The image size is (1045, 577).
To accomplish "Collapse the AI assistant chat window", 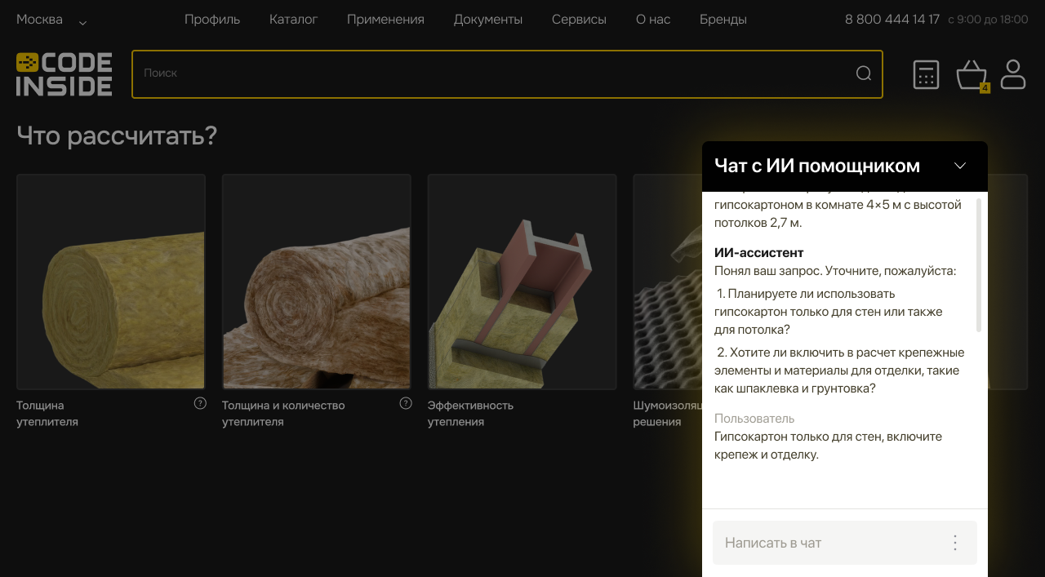I will click(960, 166).
